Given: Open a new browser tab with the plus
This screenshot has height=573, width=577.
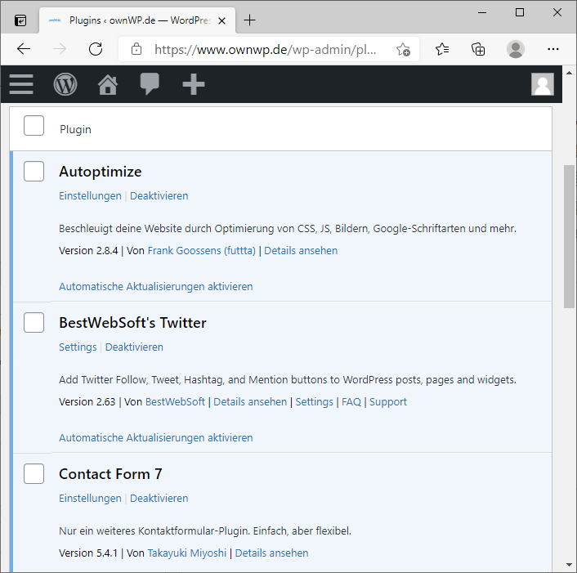Looking at the screenshot, I should [x=249, y=20].
